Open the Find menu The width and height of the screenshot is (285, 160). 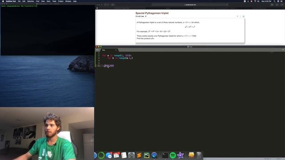coord(37,1)
